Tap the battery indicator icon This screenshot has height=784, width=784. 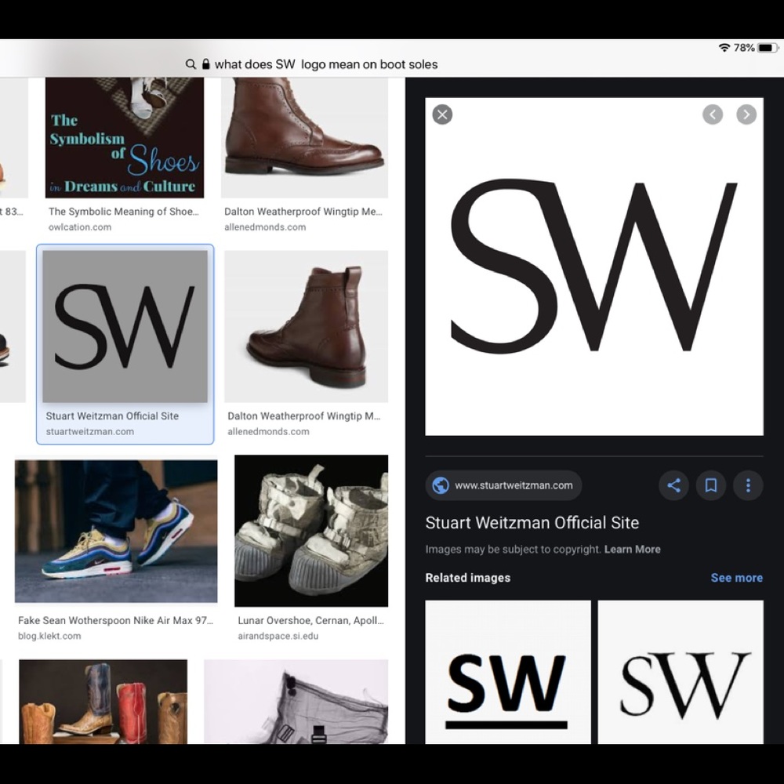point(768,48)
